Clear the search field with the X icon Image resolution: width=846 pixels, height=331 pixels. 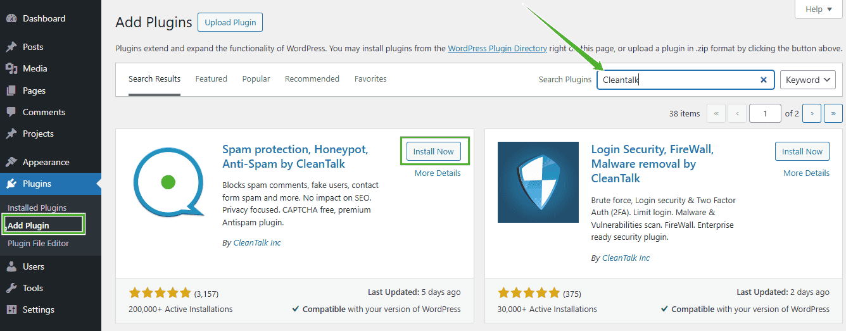coord(764,80)
